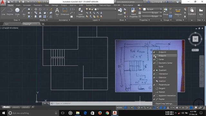Viewport: 206px width, 116px height.
Task: Click the new drawing plus tab
Action: [x=43, y=24]
